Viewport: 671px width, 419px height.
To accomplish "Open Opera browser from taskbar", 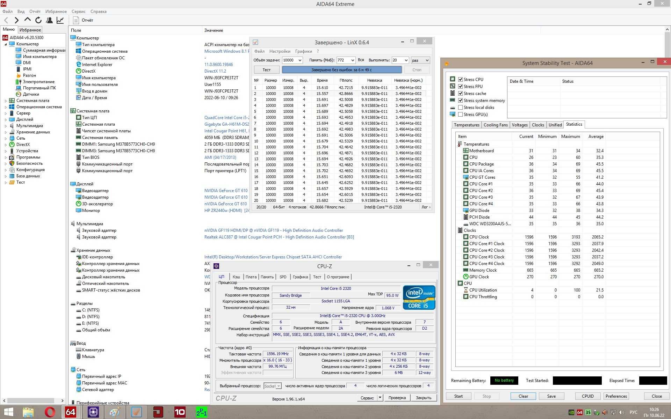I will (50, 412).
